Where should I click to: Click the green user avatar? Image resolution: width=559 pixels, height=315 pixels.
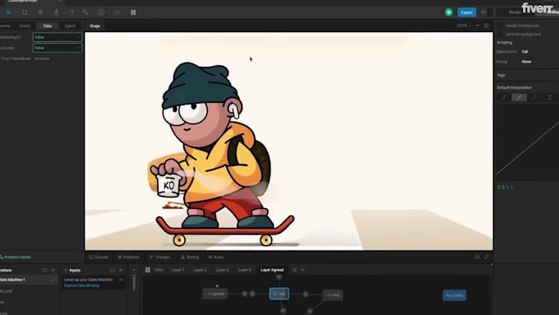tap(449, 12)
